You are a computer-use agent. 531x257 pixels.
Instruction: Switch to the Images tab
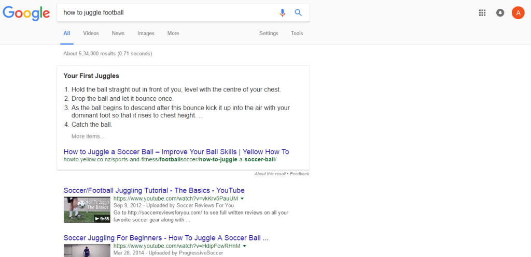pyautogui.click(x=146, y=34)
